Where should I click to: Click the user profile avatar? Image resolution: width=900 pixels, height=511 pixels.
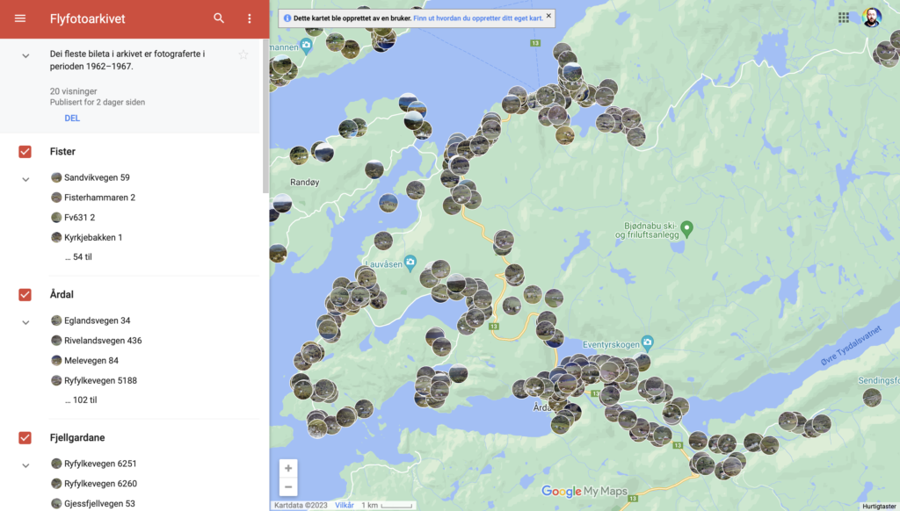(871, 18)
